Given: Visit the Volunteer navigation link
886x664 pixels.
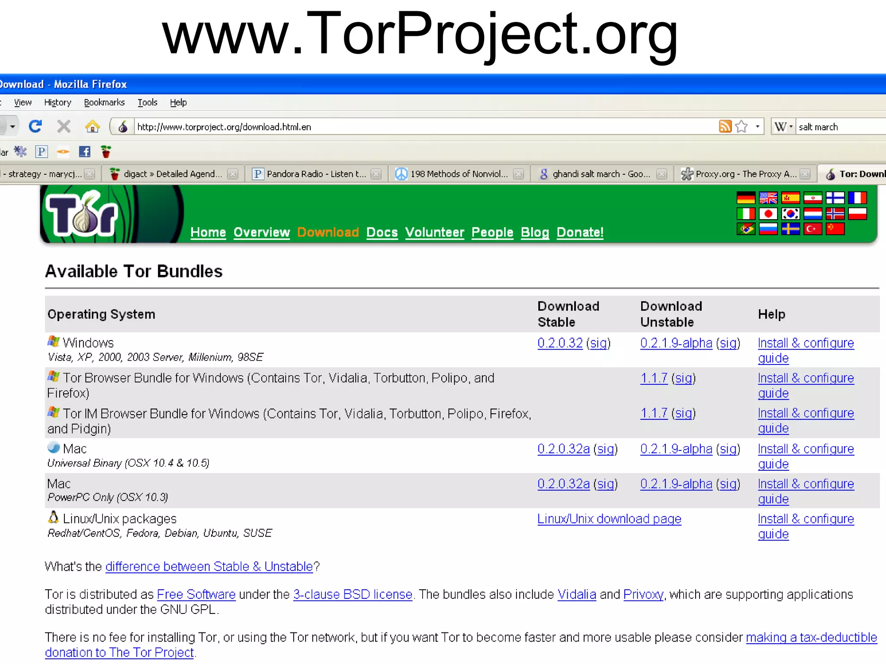Looking at the screenshot, I should (x=435, y=232).
